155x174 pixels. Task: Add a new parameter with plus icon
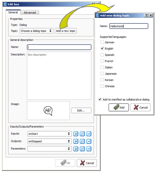(76, 149)
